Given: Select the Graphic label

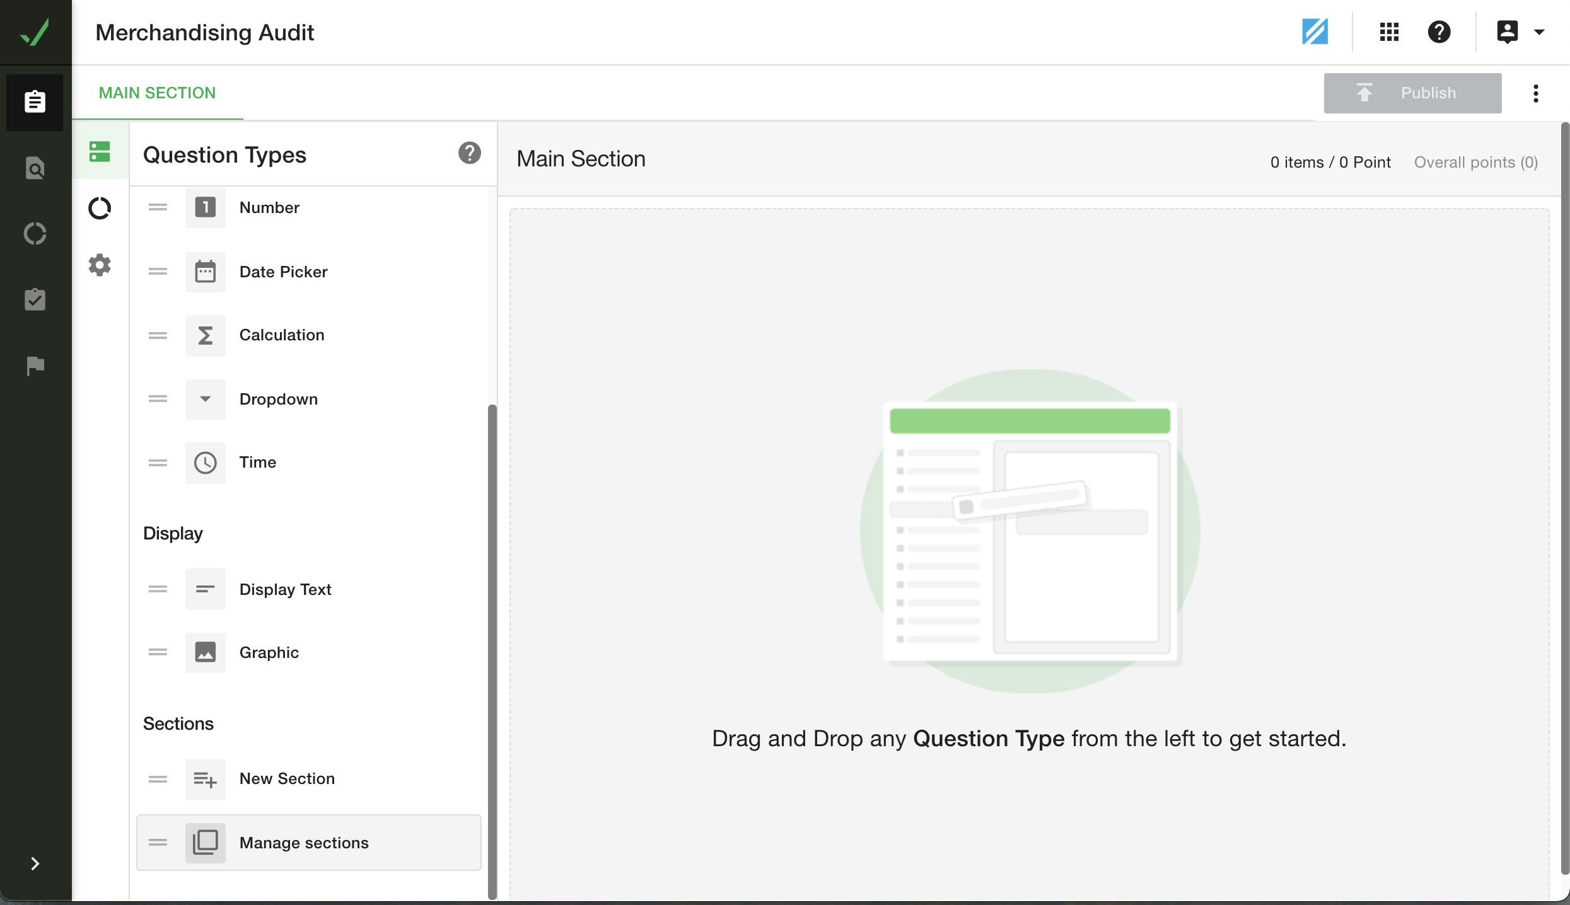Looking at the screenshot, I should pos(269,652).
